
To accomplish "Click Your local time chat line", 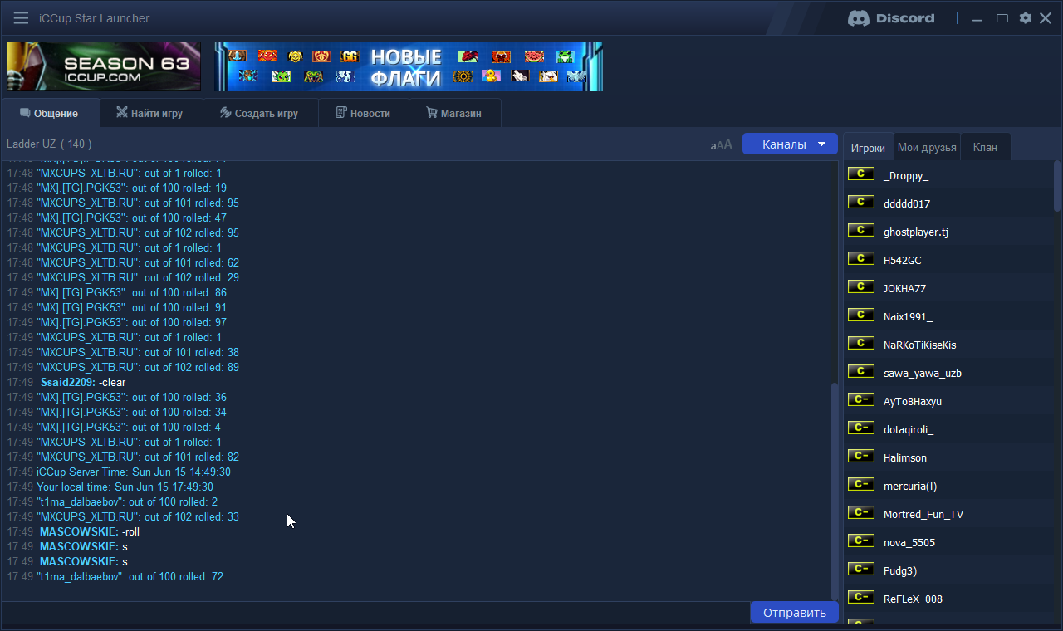I will [125, 487].
